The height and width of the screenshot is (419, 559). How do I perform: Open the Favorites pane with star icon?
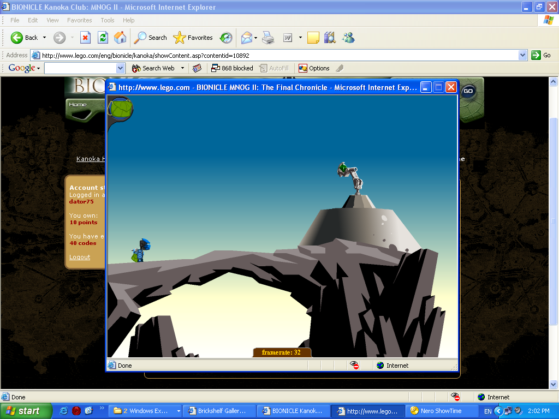point(193,38)
